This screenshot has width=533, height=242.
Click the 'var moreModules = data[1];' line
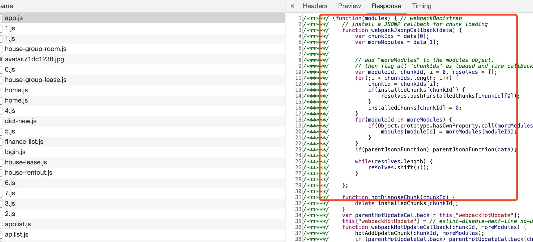click(x=397, y=42)
